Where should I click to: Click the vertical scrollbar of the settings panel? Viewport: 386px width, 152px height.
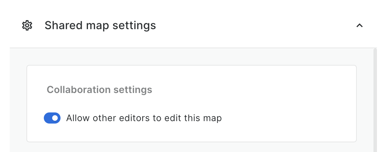[x=375, y=101]
